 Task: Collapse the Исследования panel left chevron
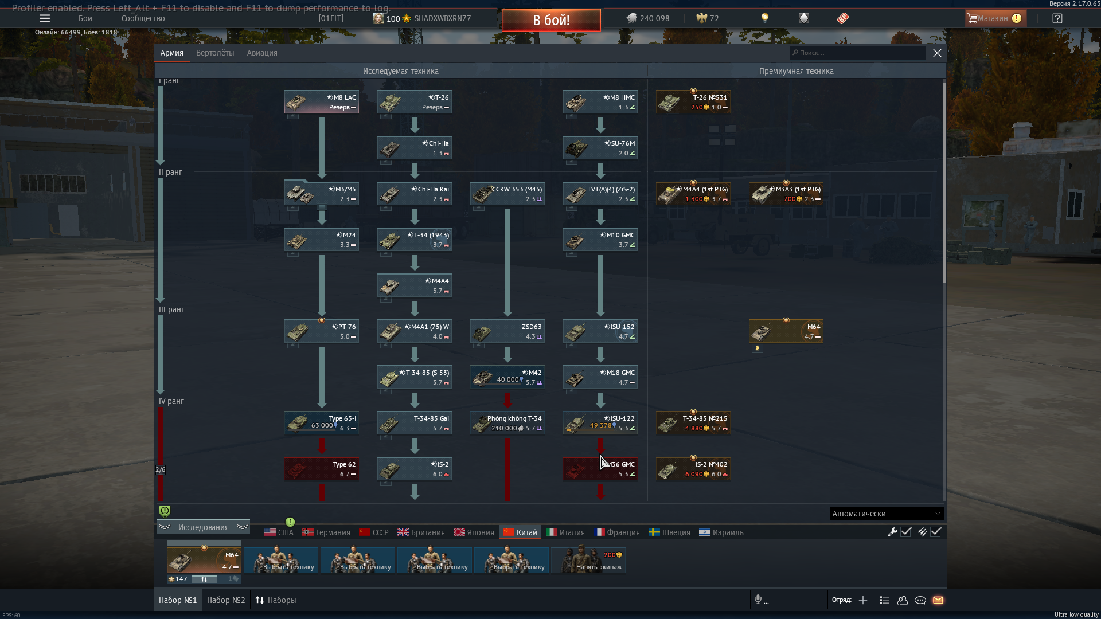pyautogui.click(x=165, y=527)
